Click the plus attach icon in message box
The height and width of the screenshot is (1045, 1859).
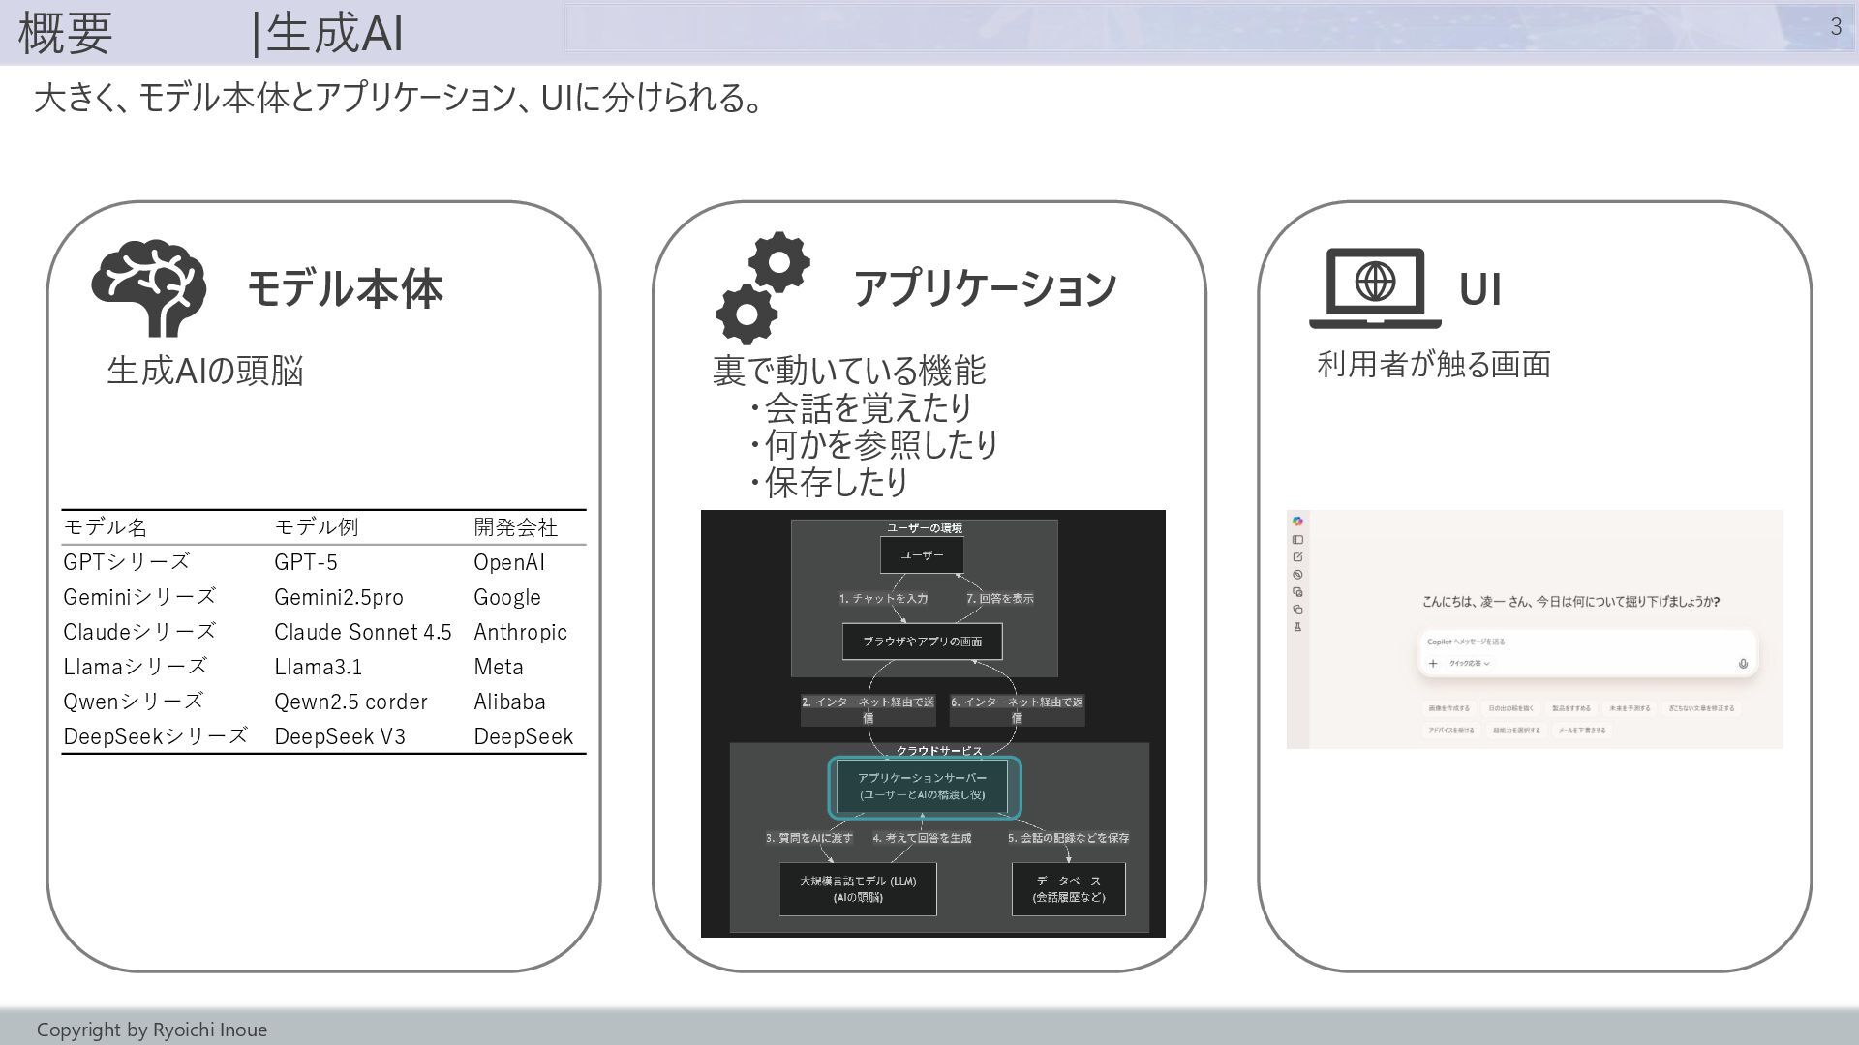[1433, 664]
